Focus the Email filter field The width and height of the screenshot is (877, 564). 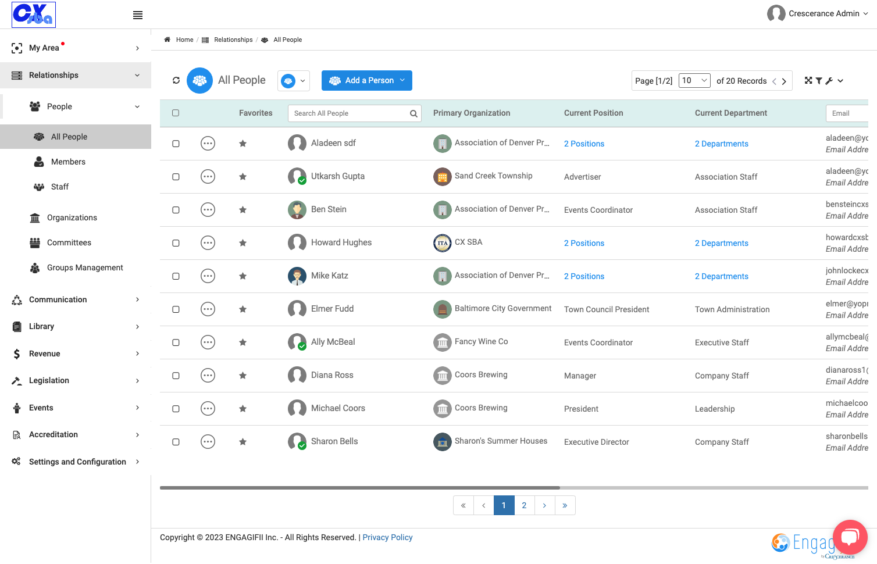pyautogui.click(x=847, y=113)
